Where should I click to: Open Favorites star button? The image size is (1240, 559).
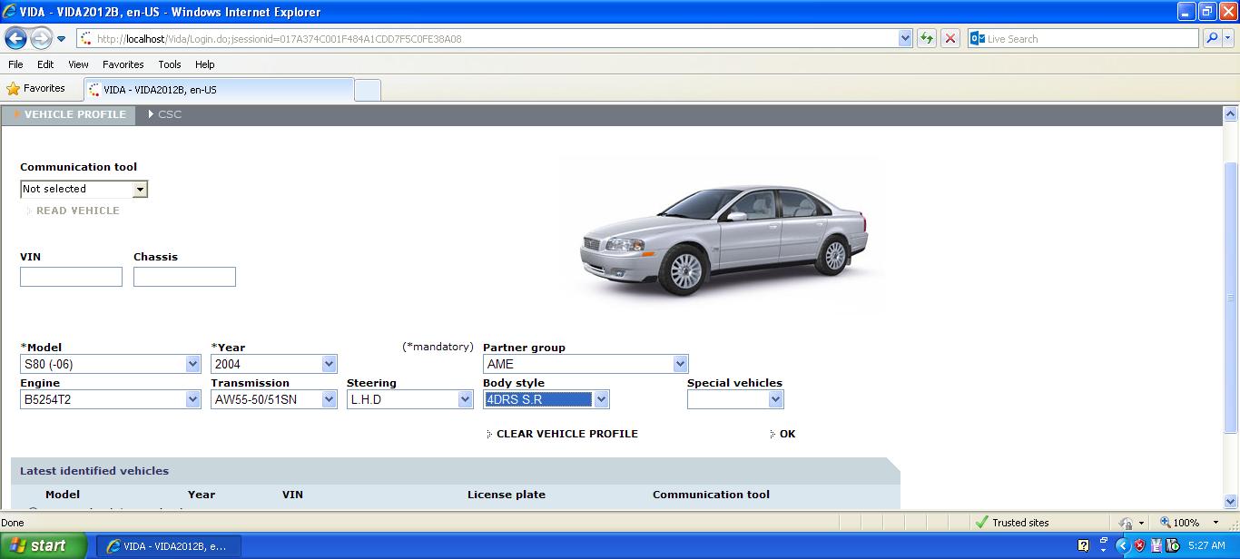tap(36, 89)
